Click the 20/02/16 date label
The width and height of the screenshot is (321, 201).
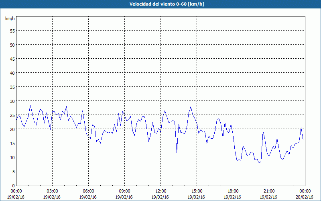coord(305,197)
